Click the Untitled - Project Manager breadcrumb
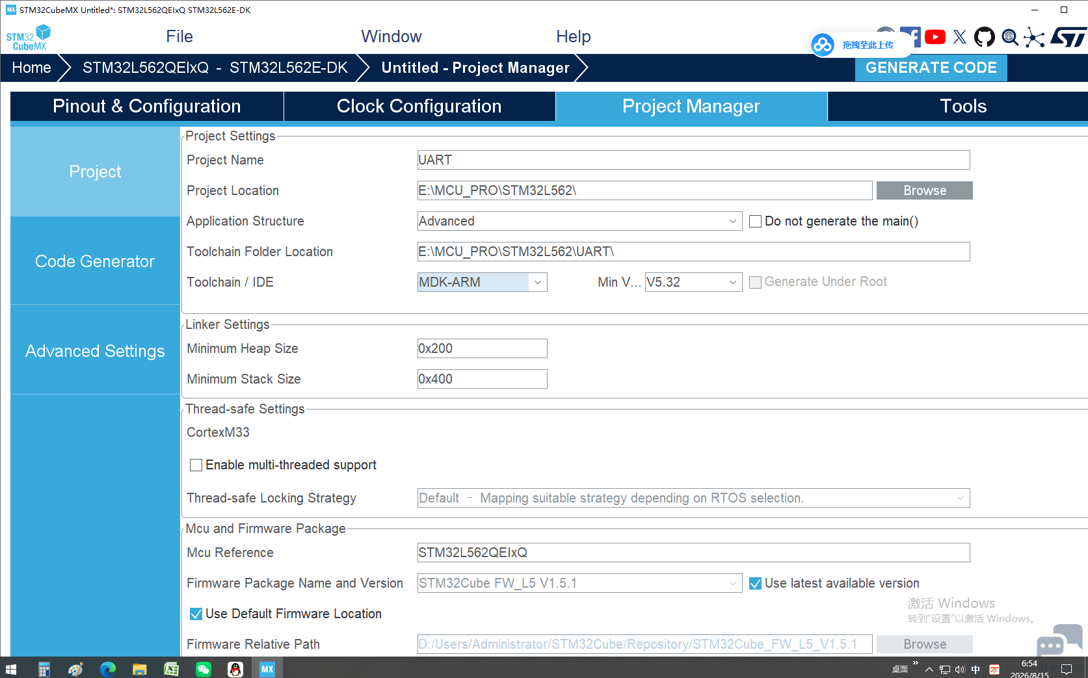The image size is (1088, 678). (x=475, y=68)
